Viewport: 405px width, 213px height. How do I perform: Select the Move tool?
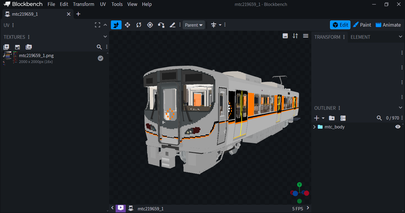[116, 25]
